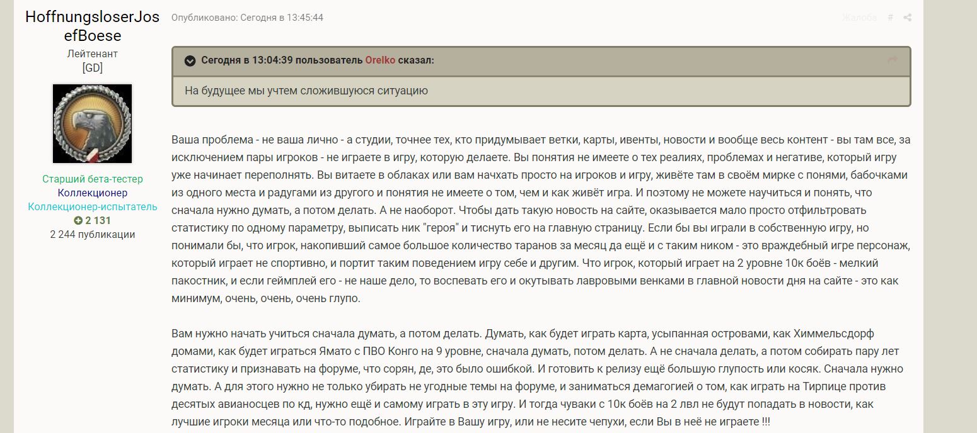View the user's 2 244 публикации count
The height and width of the screenshot is (433, 977).
(x=92, y=234)
